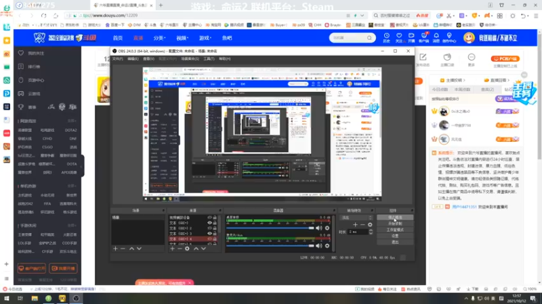Adjust the microphone/Aux volume slider
This screenshot has height=304, width=542.
point(270,246)
